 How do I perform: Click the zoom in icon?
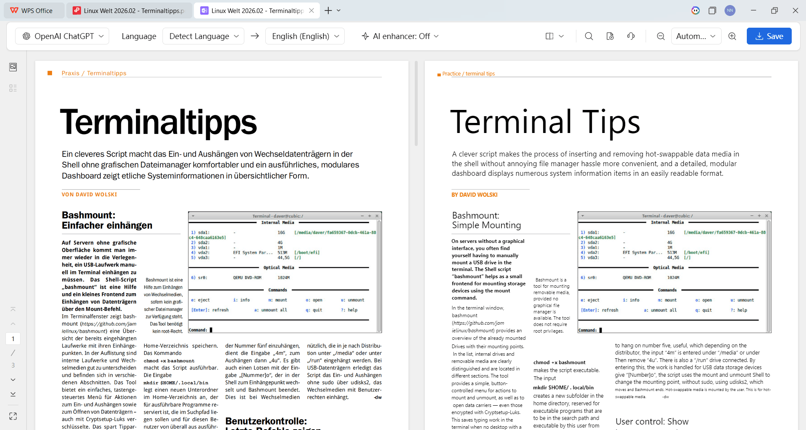pyautogui.click(x=732, y=36)
